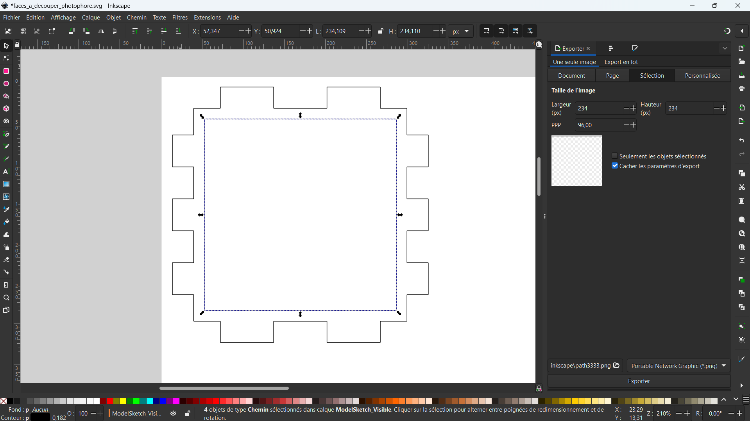Click the Personnalisée export area button
Screen dimensions: 750x421
pos(702,76)
